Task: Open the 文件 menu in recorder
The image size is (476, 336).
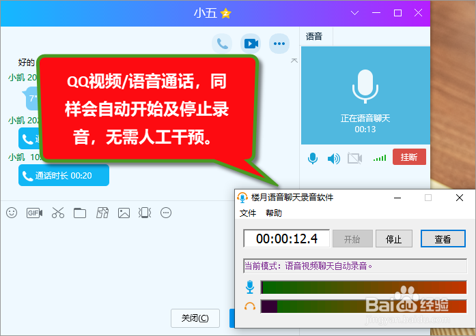Action: [248, 213]
